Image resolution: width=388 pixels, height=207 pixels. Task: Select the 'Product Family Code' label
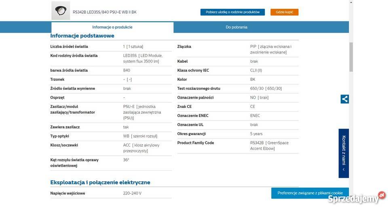tap(196, 143)
